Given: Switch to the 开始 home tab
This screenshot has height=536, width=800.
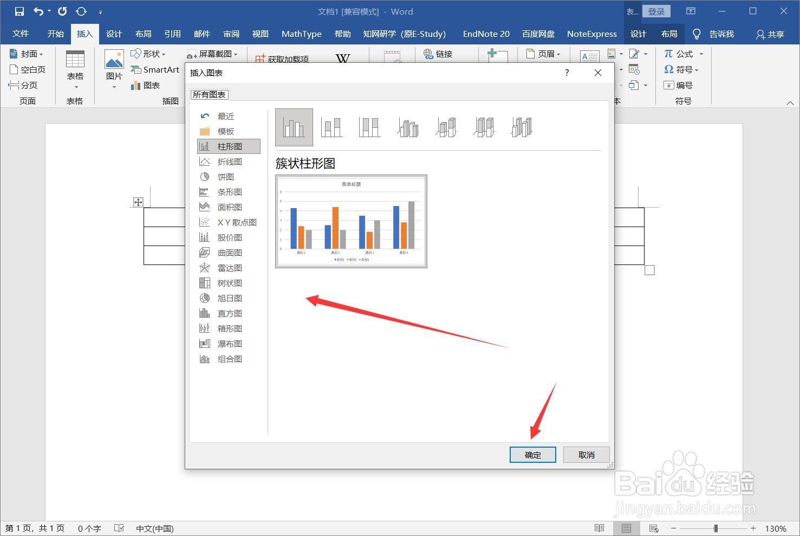Looking at the screenshot, I should pos(55,34).
